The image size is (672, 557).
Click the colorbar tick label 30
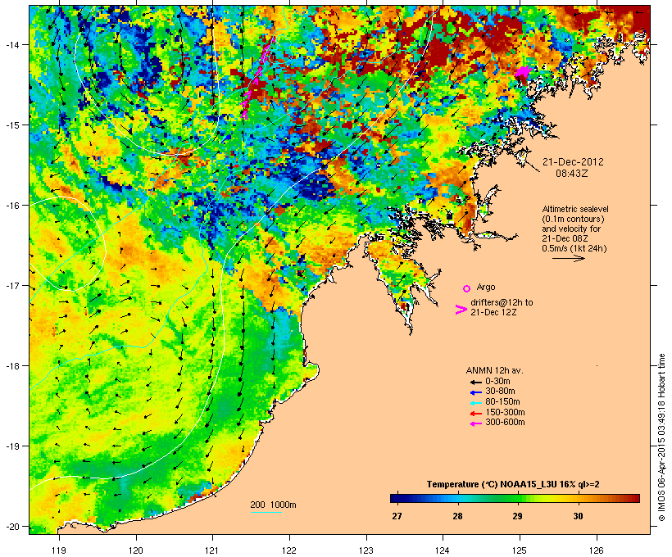click(x=578, y=516)
